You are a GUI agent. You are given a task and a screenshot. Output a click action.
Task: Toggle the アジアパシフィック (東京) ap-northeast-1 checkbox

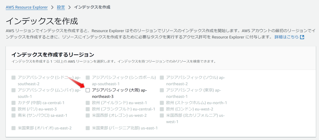[x=162, y=90]
